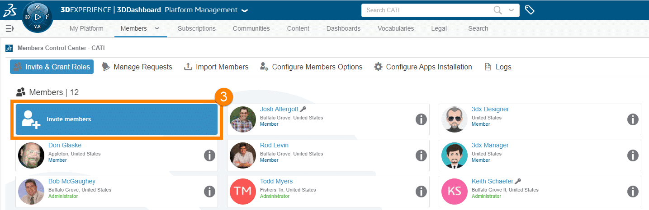The height and width of the screenshot is (210, 649).
Task: Open the Logs view
Action: [x=497, y=67]
